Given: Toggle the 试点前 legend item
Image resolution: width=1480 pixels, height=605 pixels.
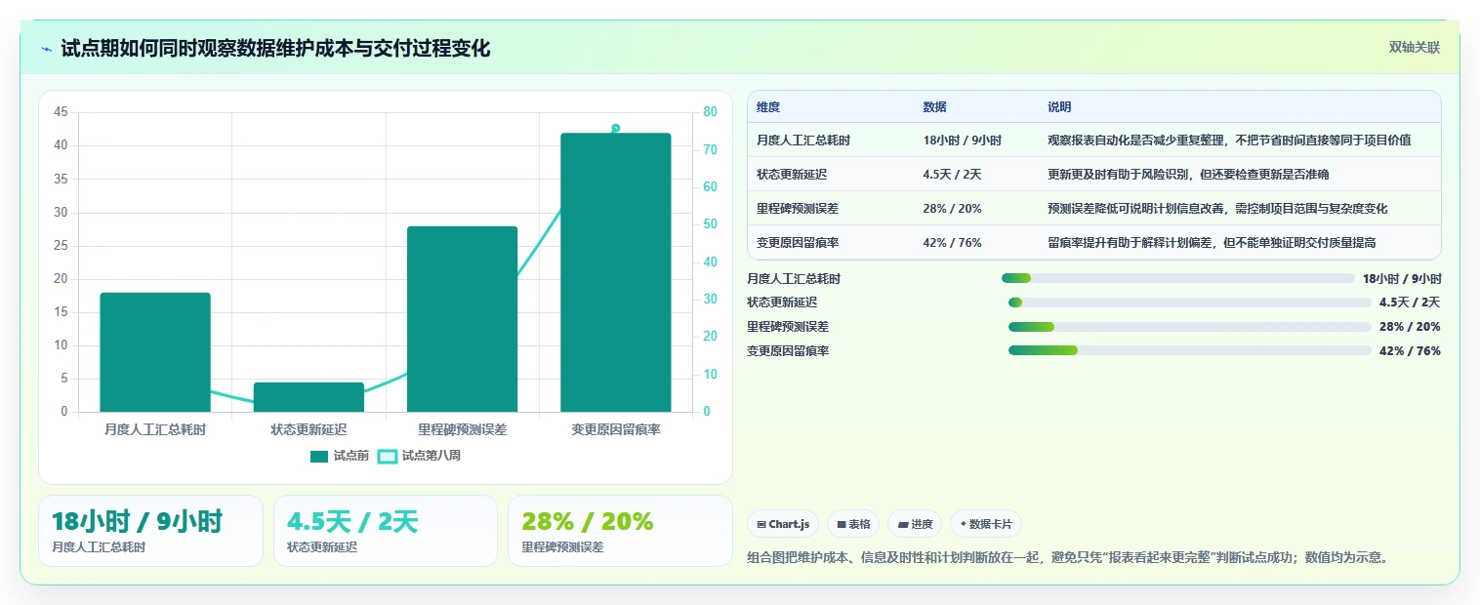Looking at the screenshot, I should coord(339,456).
